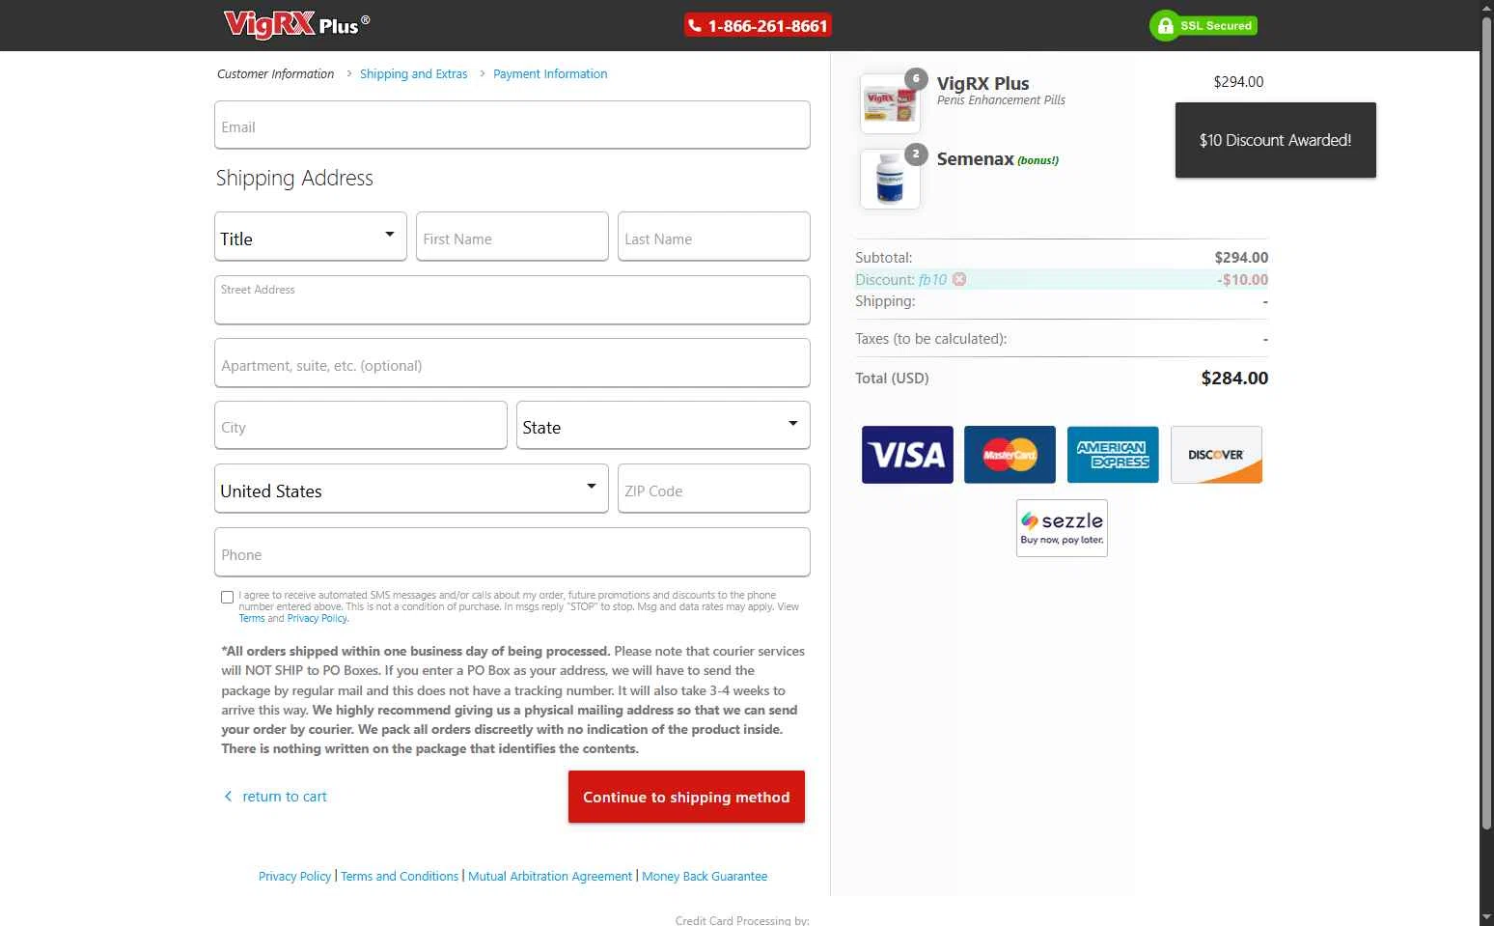Click Penis Enhancement Pills subtitle text
The image size is (1494, 926).
pos(1001,100)
